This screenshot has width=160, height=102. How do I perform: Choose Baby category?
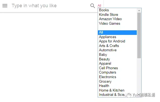[117, 54]
